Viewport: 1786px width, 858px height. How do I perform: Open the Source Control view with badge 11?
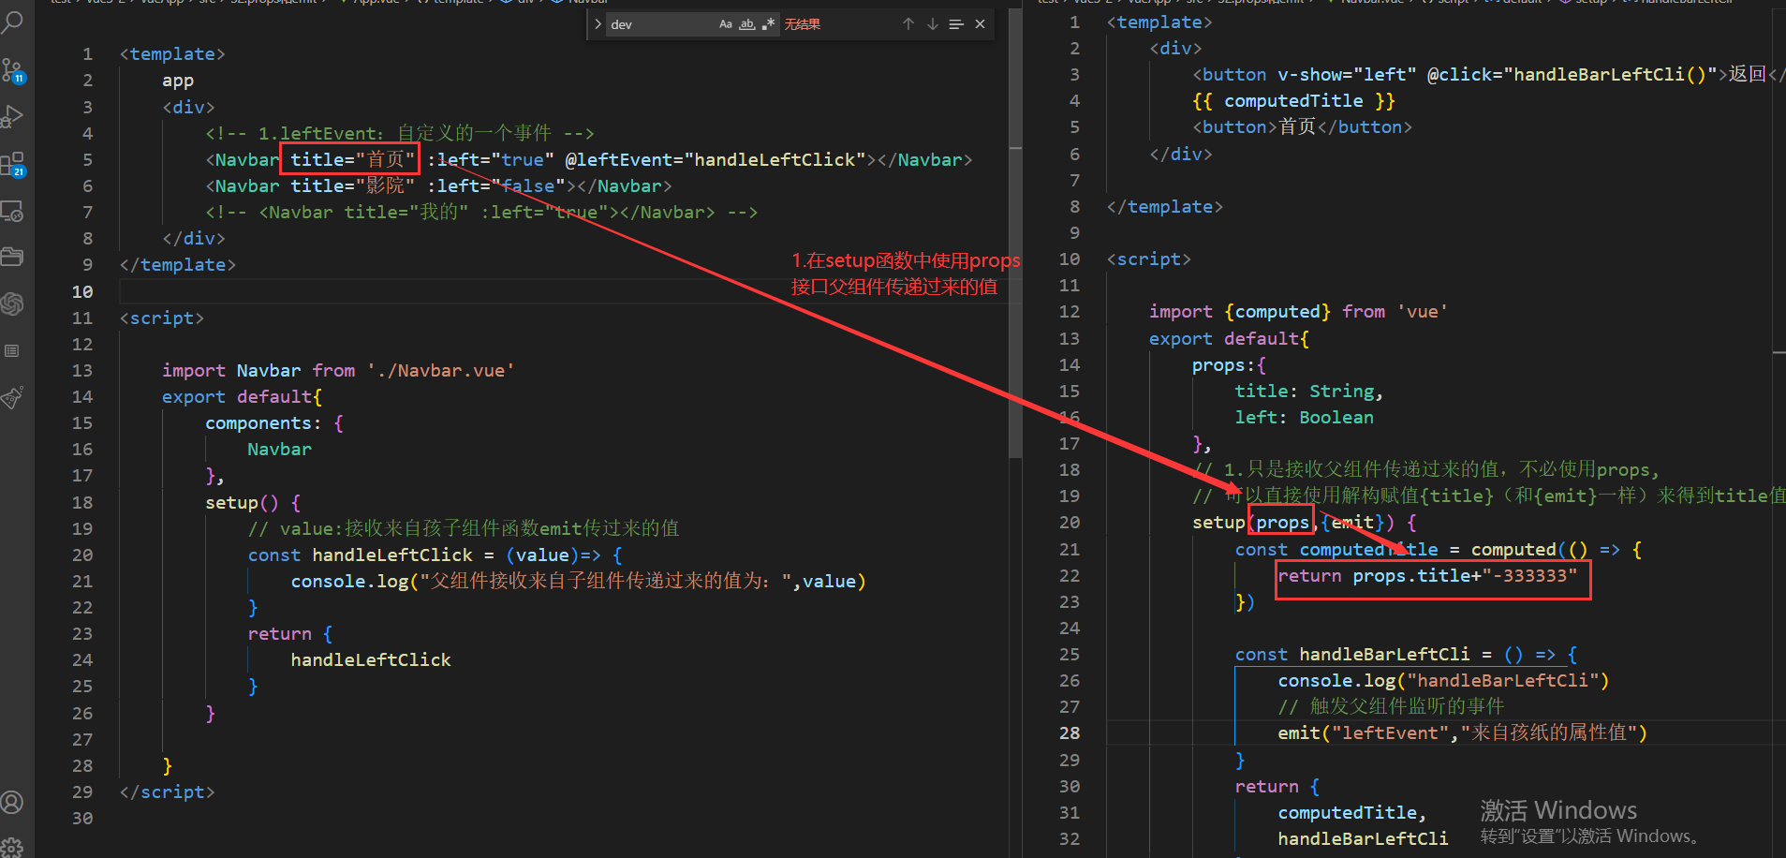13,70
